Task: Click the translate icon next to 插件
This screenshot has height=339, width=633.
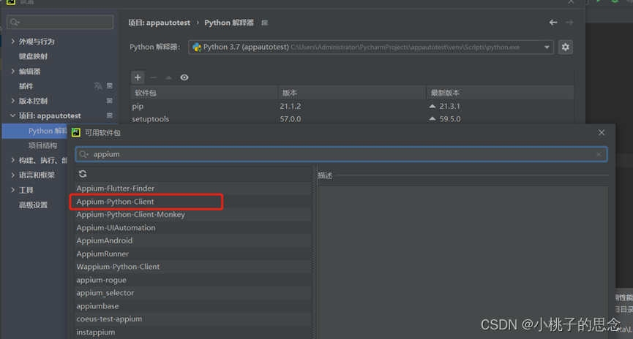Action: tap(98, 86)
